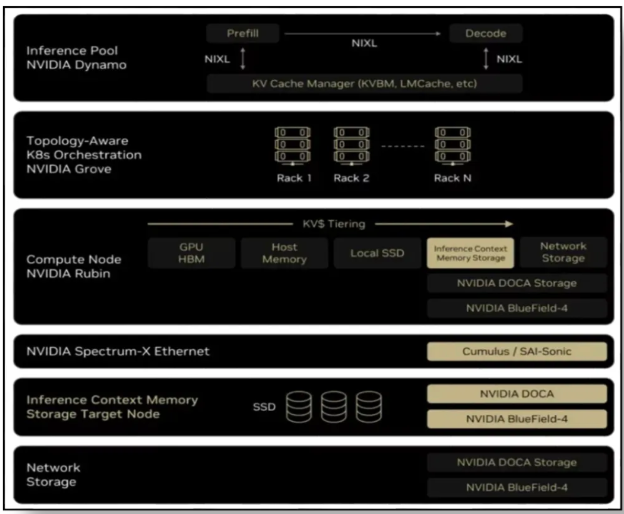Select the GPU HBM tier box

pos(191,253)
